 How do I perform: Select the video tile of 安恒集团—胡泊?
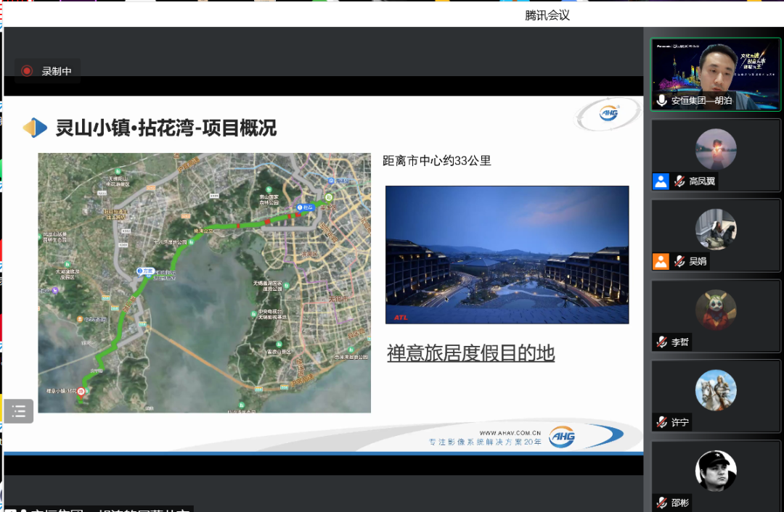click(x=715, y=74)
